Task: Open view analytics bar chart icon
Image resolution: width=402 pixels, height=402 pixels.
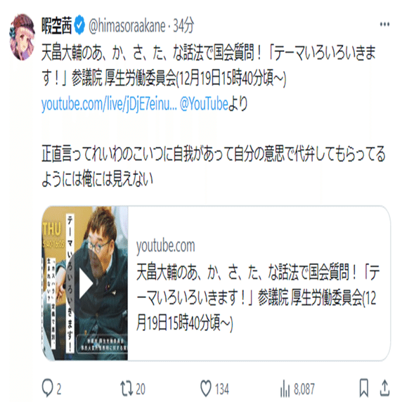Action: (x=285, y=389)
